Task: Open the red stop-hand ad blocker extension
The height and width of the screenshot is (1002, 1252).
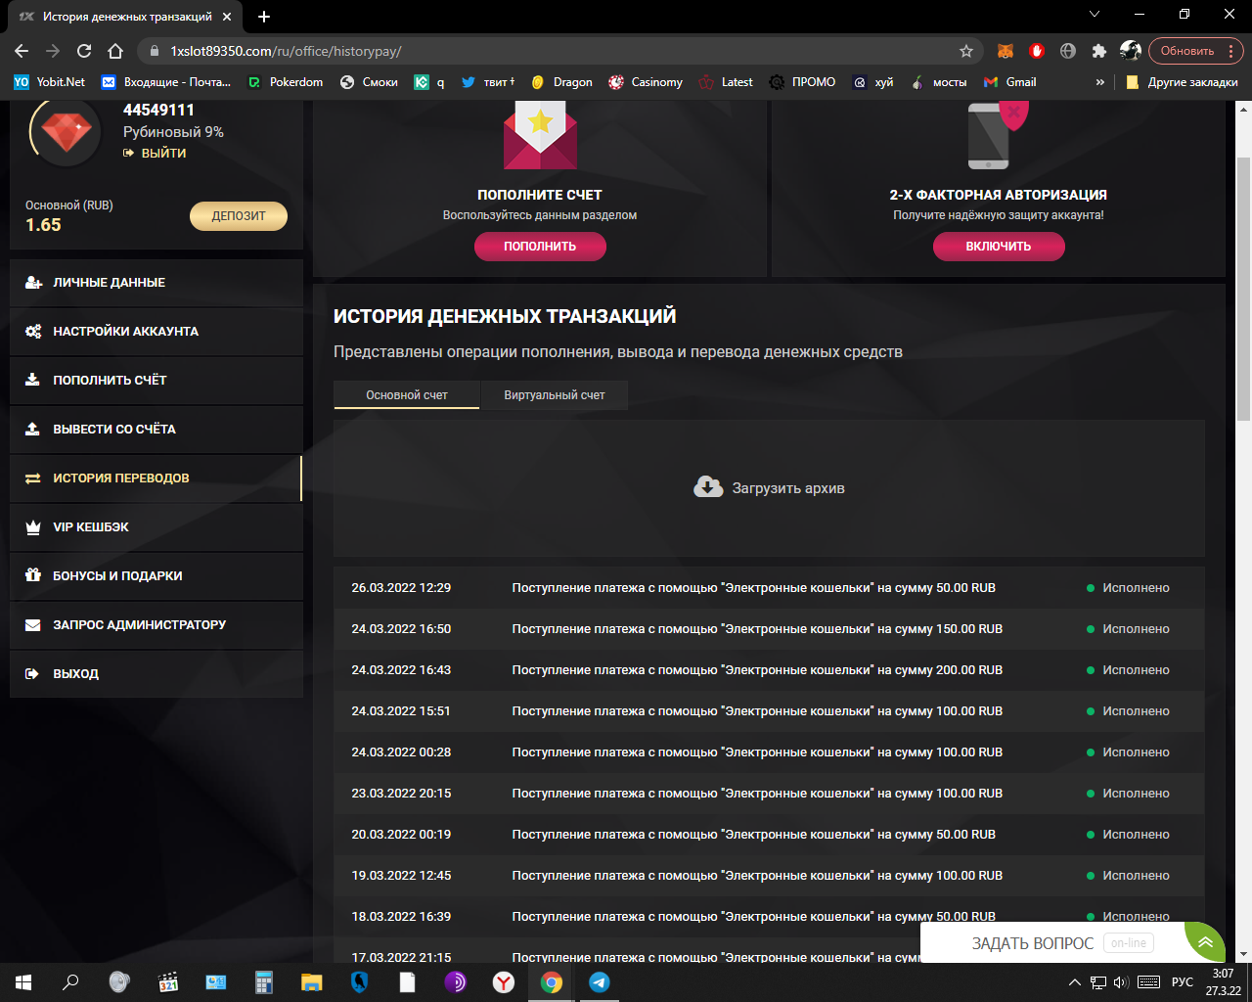Action: 1037,51
